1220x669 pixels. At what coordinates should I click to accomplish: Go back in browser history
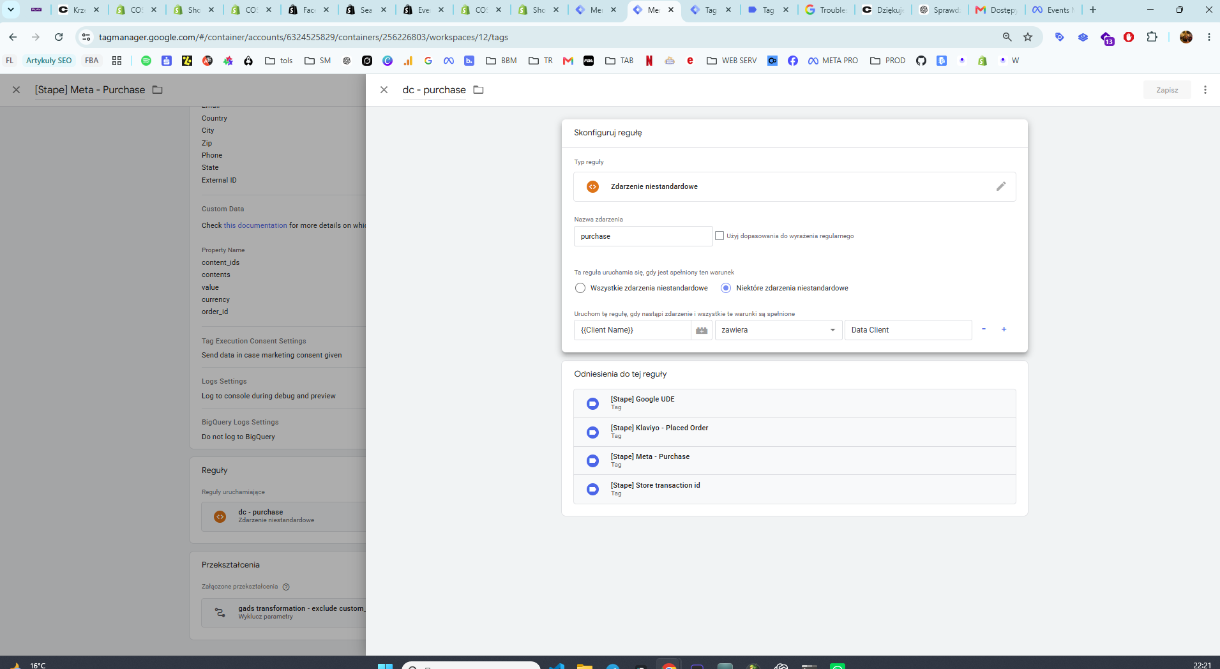click(13, 37)
